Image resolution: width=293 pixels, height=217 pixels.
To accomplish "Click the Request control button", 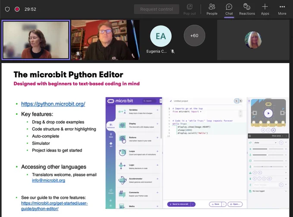I will (x=156, y=9).
